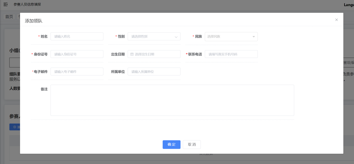Click the 民族 field label
Viewport: 354px width, 164px height.
coord(198,36)
